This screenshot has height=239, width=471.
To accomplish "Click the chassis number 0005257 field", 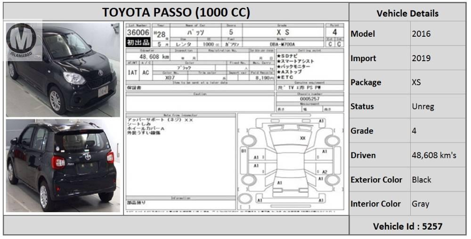I will pos(309,99).
